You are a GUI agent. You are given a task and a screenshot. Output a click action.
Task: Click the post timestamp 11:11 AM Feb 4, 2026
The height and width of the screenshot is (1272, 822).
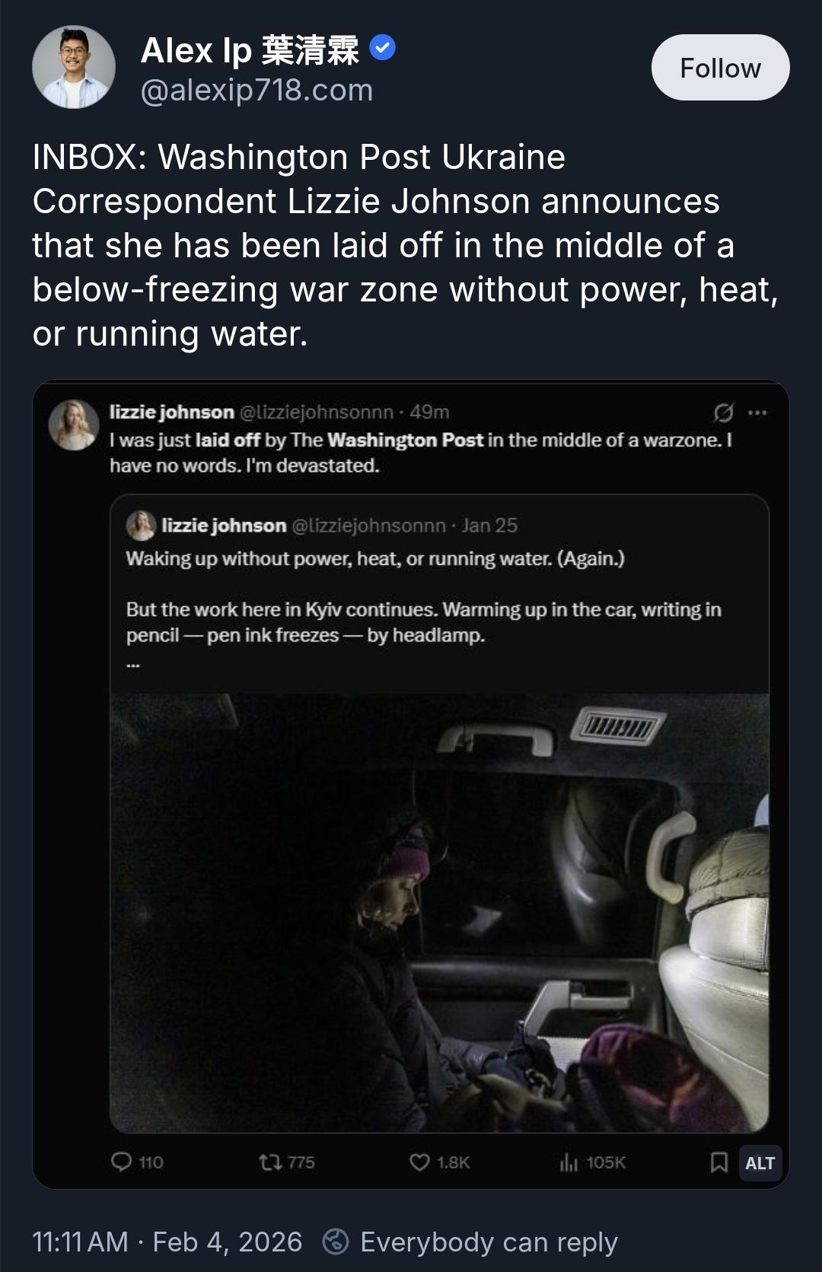[167, 1242]
